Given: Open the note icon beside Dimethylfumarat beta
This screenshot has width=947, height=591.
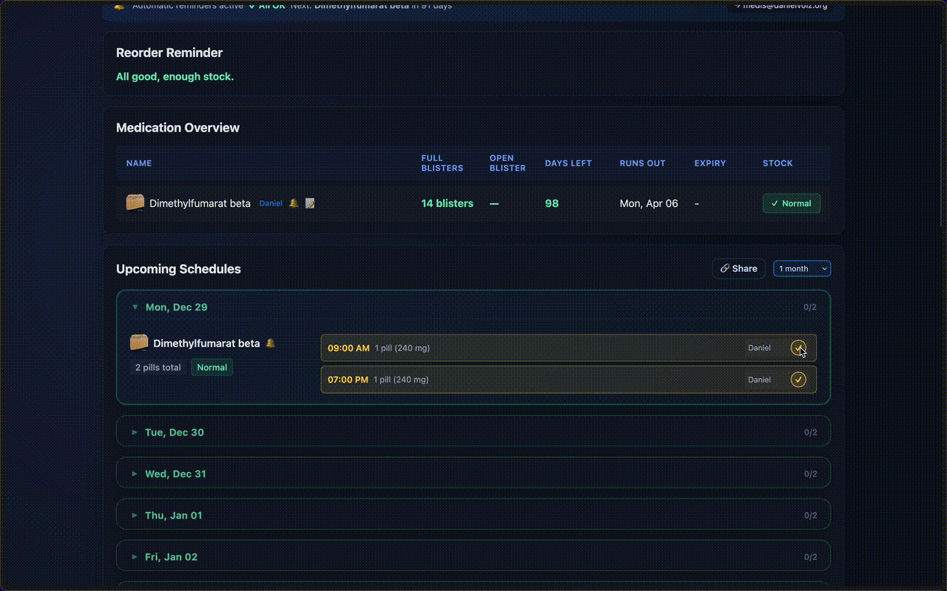Looking at the screenshot, I should (x=310, y=203).
